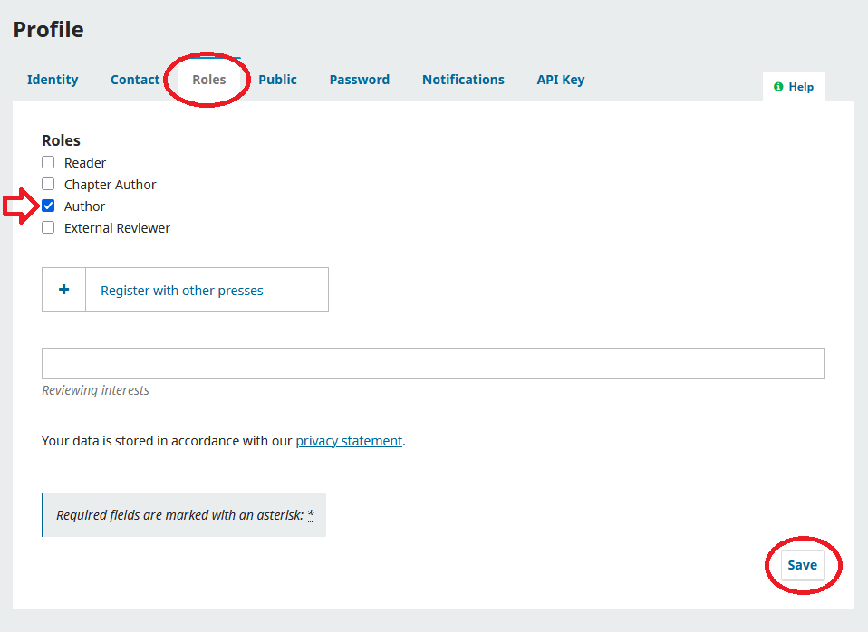Image resolution: width=868 pixels, height=632 pixels.
Task: Click the asterisk in required fields note
Action: [311, 515]
